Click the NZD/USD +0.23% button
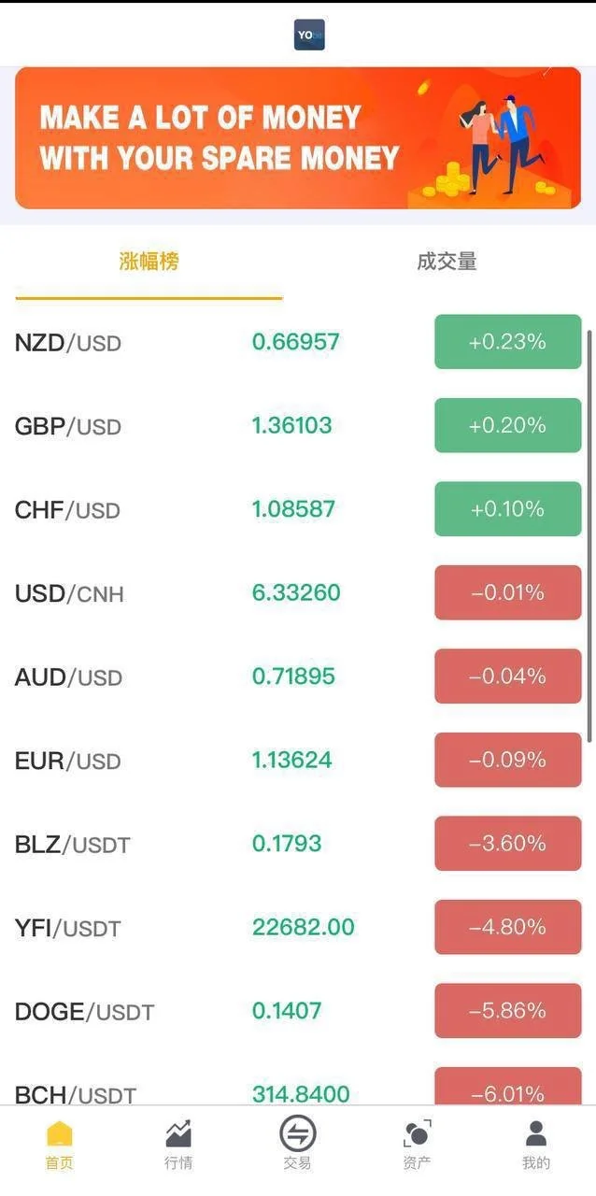This screenshot has width=596, height=1196. coord(507,342)
